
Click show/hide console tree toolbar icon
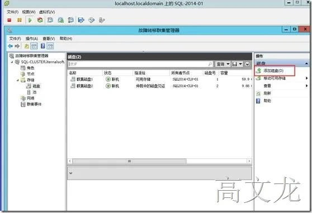[x=34, y=46]
